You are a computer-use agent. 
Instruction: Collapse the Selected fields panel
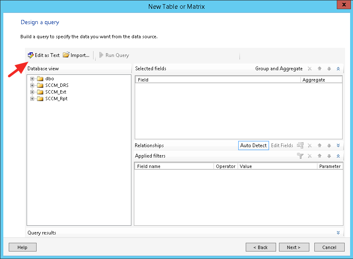338,69
